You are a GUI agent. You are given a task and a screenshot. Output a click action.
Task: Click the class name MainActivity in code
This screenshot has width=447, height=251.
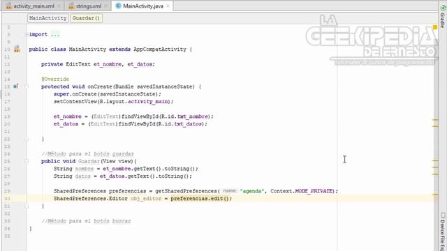[87, 50]
